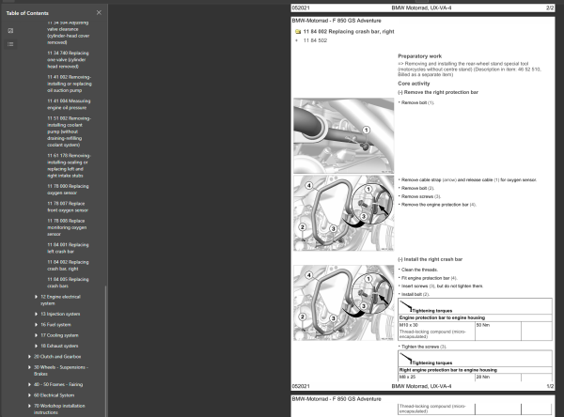Image resolution: width=564 pixels, height=417 pixels.
Task: Click Remove the right protection bar heading
Action: 438,92
